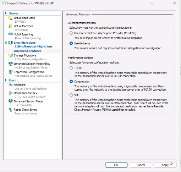
Task: Collapse the Live Migrations tree node
Action: click(x=6, y=43)
